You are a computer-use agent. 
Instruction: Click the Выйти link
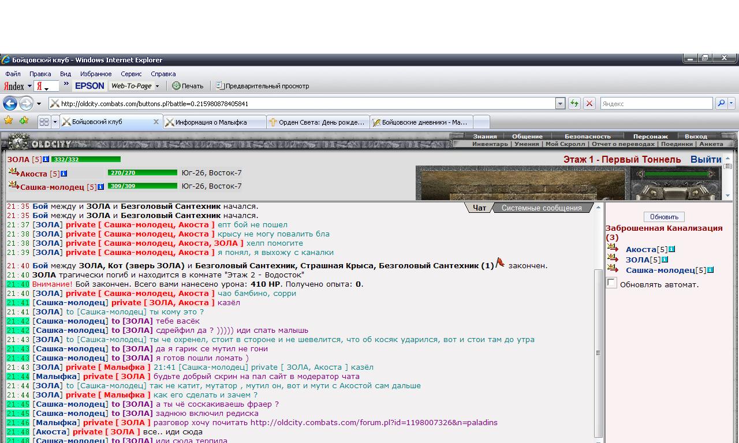(706, 159)
